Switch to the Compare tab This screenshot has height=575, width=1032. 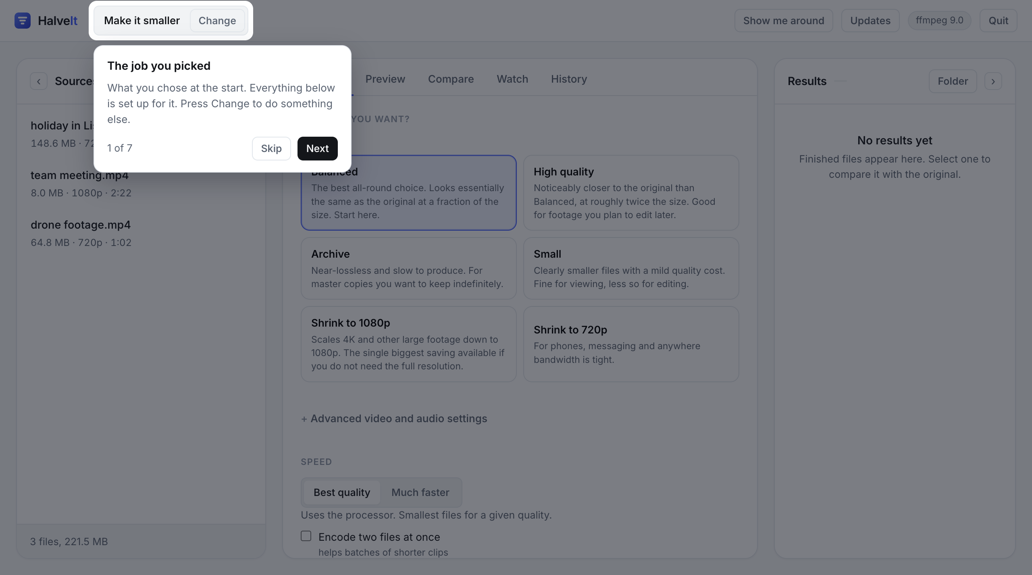tap(451, 79)
